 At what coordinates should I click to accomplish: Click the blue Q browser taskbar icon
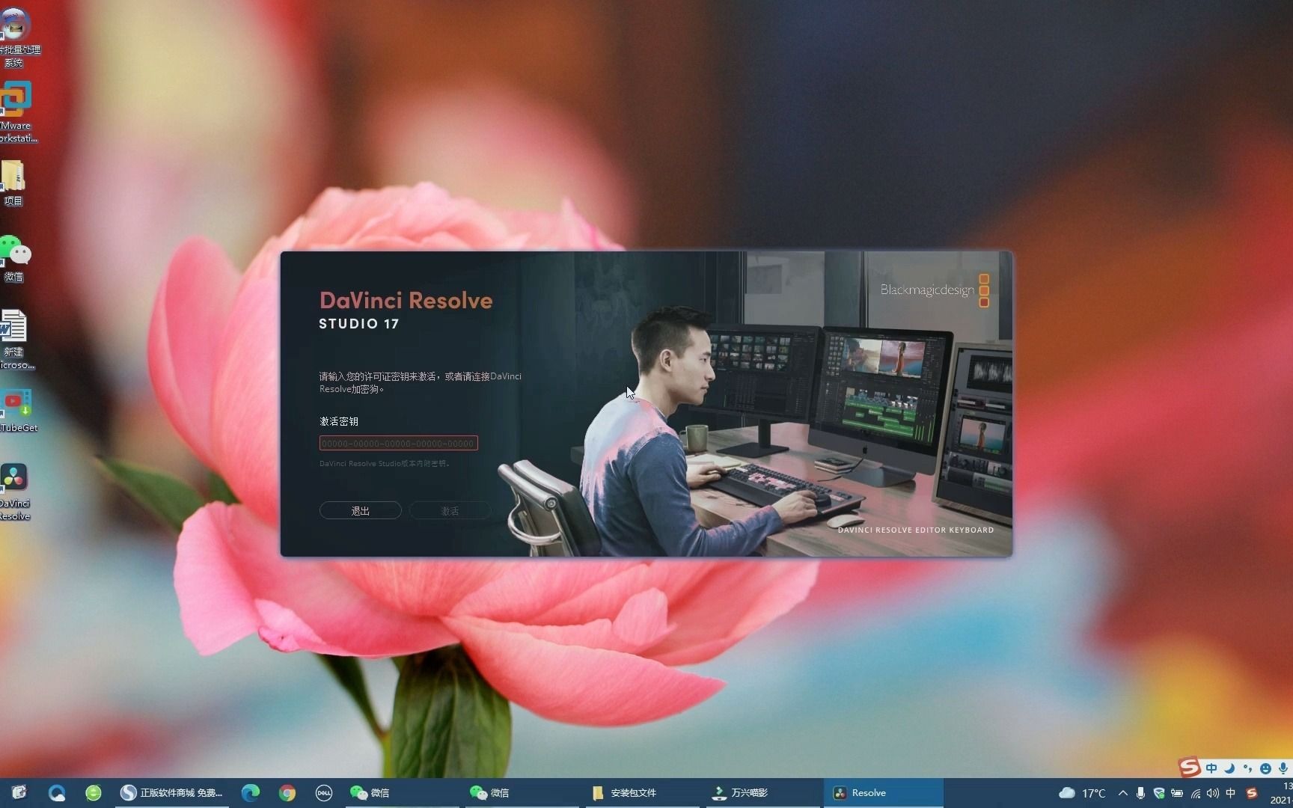[57, 793]
